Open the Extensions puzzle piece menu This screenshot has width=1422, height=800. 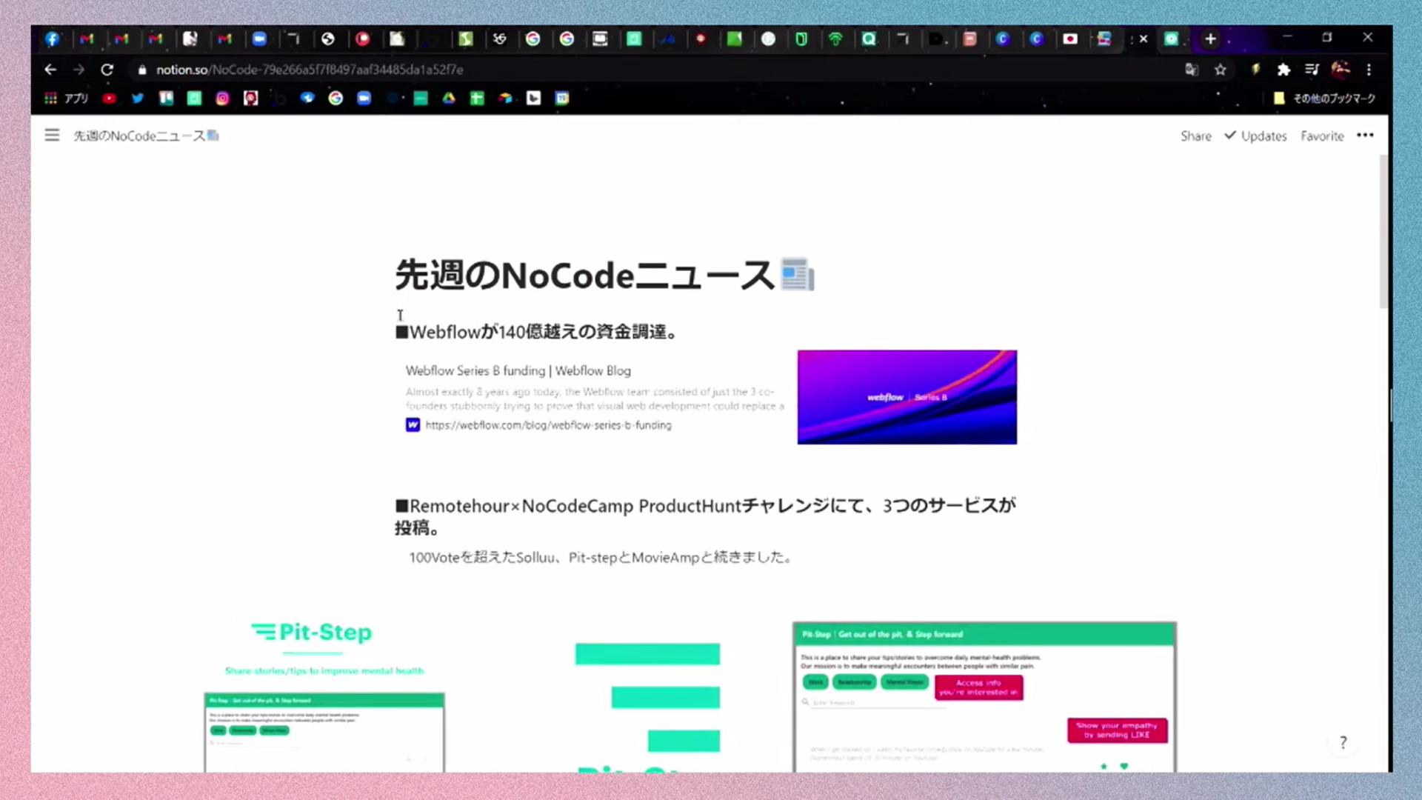pyautogui.click(x=1284, y=70)
